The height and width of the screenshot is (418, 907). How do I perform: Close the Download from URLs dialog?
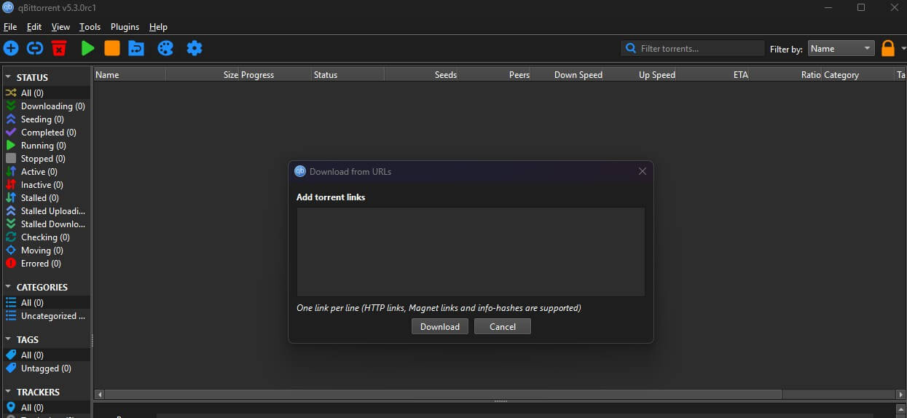(x=643, y=171)
